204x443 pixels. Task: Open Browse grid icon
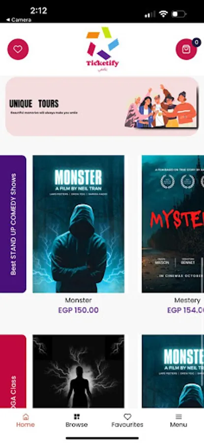click(77, 417)
